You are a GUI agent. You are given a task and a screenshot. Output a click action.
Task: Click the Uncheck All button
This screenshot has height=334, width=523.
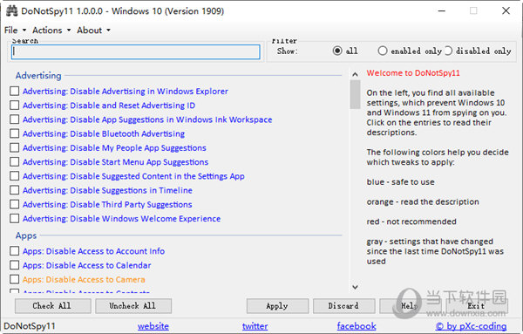(133, 306)
